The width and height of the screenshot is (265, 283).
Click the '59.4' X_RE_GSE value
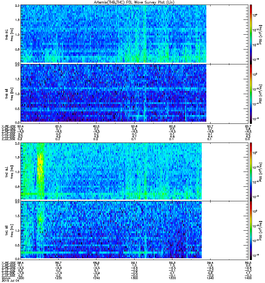click(x=210, y=263)
